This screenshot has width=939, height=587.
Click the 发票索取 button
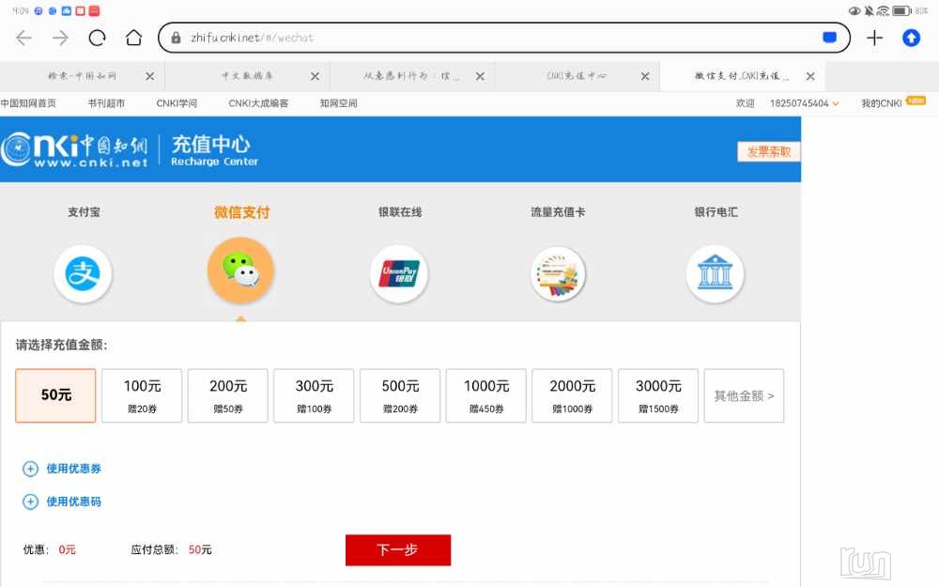pyautogui.click(x=769, y=152)
